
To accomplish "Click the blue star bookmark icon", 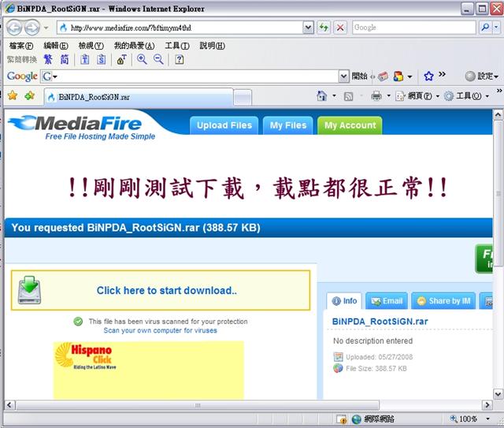I will pos(428,76).
